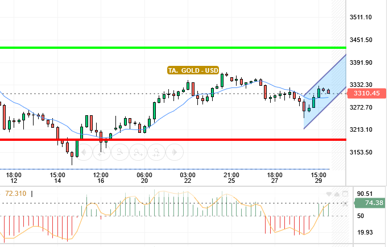Select the indicator value tag 74.38

click(370, 203)
